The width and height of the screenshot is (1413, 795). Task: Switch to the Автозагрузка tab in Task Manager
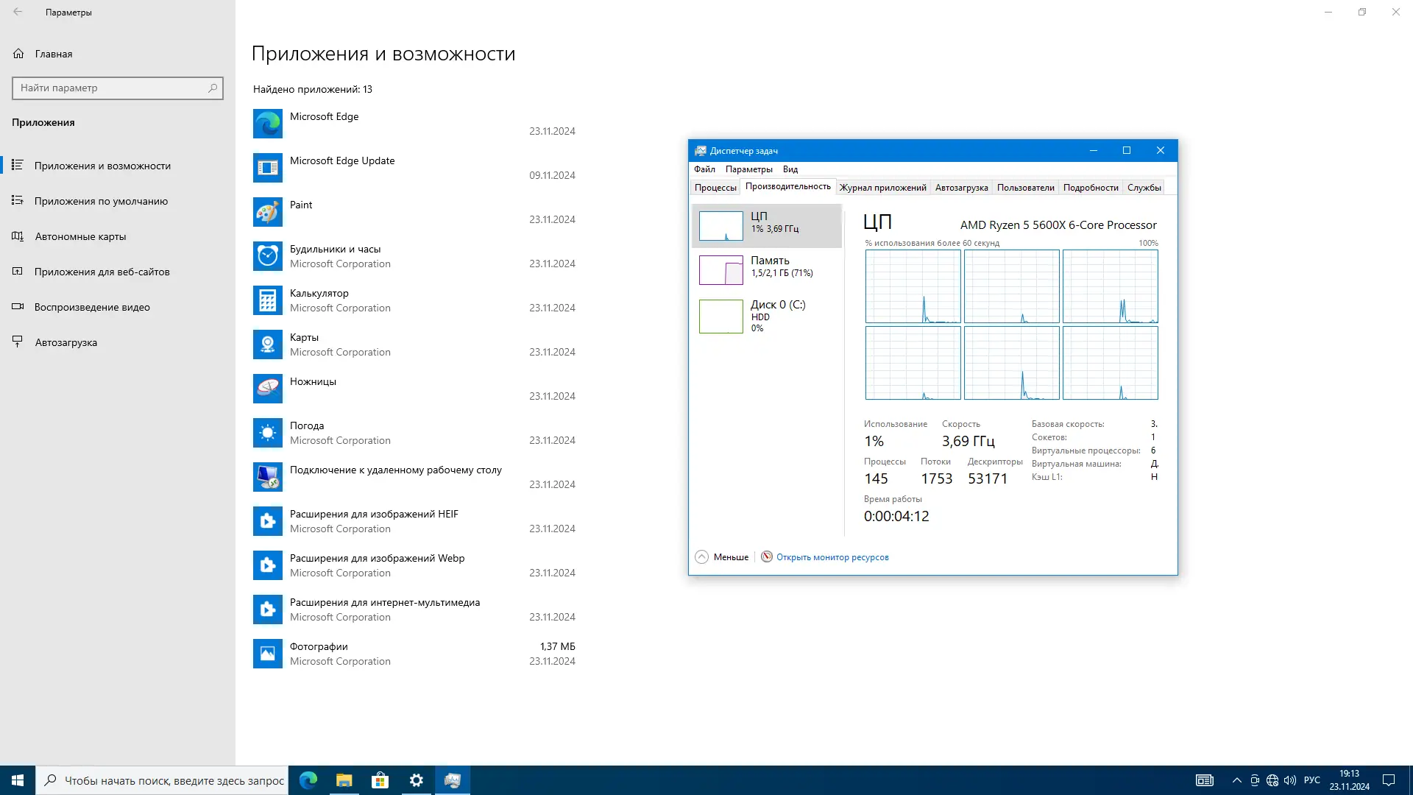coord(961,188)
